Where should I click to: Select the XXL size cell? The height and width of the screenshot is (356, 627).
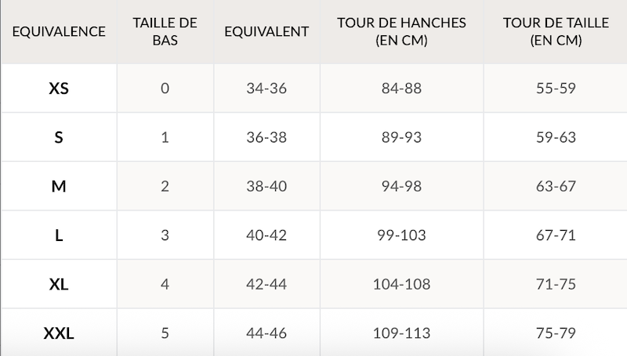click(59, 333)
